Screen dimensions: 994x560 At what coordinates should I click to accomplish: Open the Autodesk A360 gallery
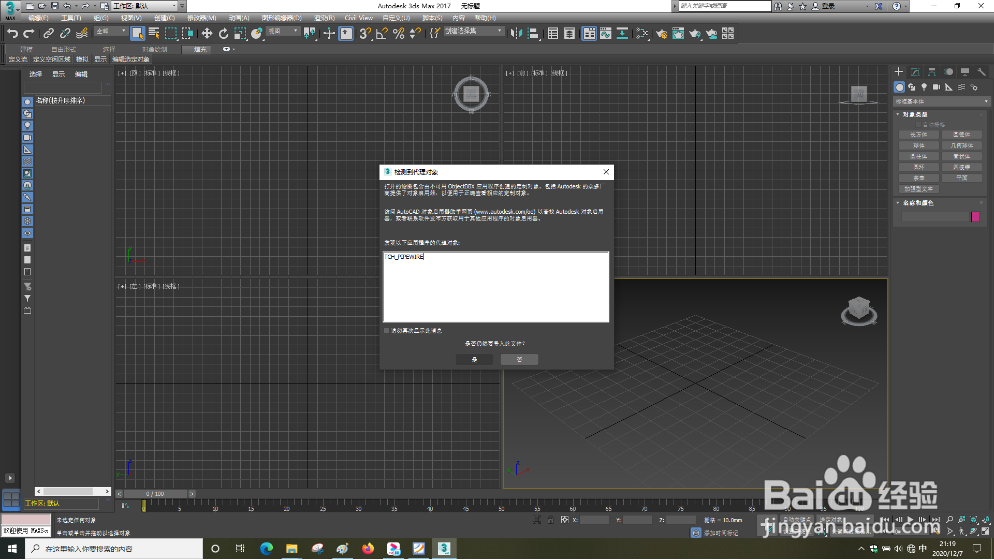click(x=728, y=34)
